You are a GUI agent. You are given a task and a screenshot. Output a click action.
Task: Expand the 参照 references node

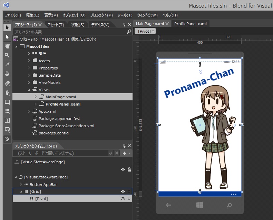pos(29,53)
